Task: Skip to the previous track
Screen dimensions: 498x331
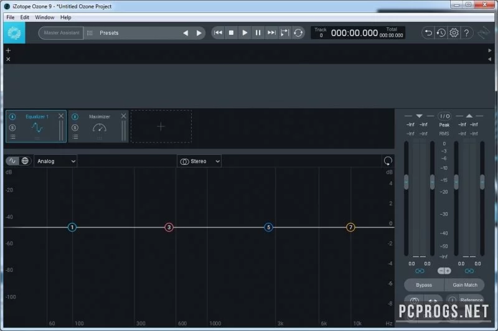Action: click(218, 33)
